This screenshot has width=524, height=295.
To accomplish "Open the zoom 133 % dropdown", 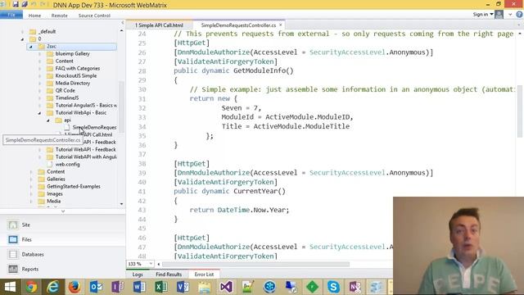I will (x=151, y=264).
